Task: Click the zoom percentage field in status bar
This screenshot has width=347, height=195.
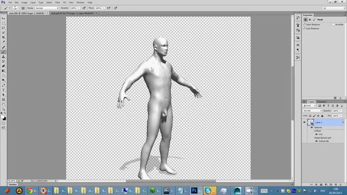Action: [12, 181]
